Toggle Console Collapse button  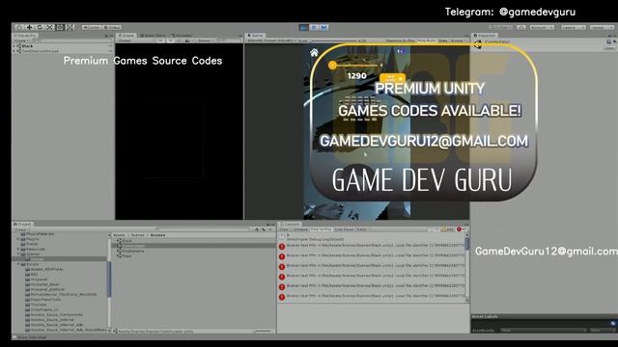300,229
